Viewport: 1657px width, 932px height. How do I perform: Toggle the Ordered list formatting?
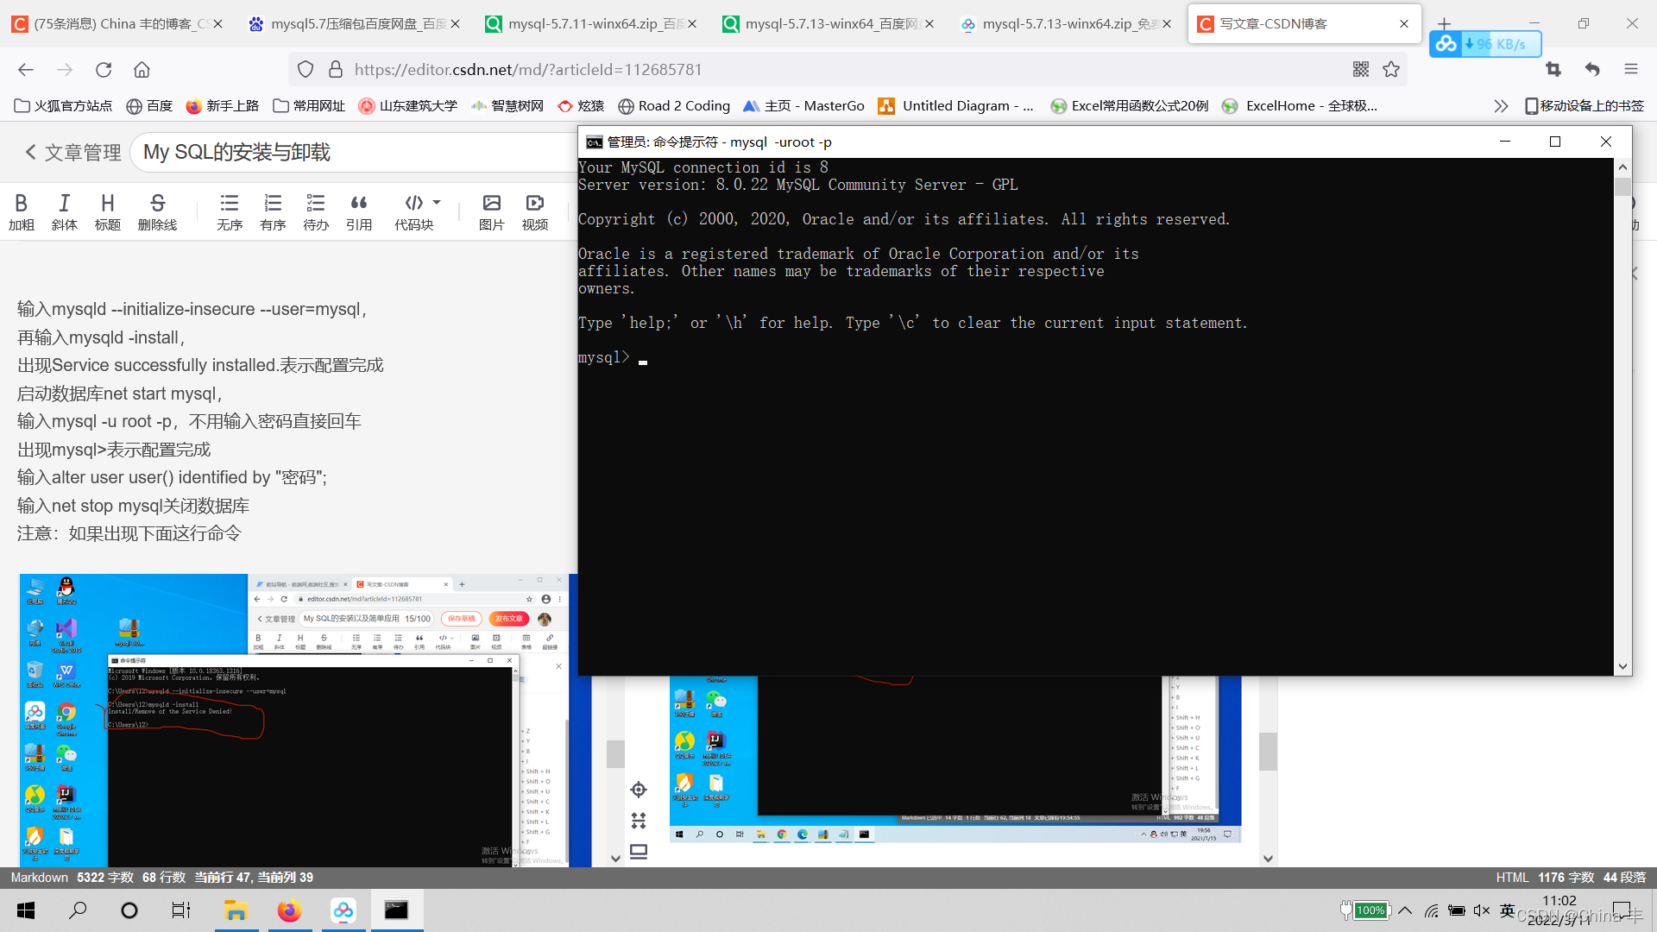tap(272, 210)
